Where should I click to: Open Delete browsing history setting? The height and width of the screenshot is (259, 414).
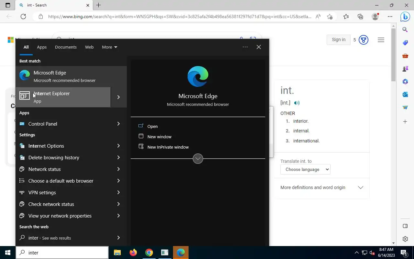63,157
